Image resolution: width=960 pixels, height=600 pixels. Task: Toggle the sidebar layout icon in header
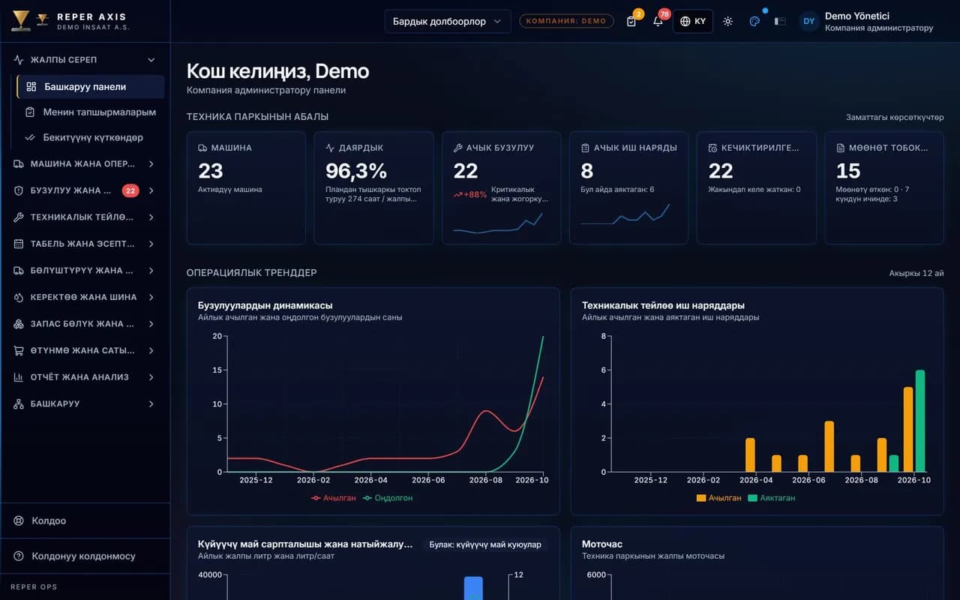click(780, 21)
